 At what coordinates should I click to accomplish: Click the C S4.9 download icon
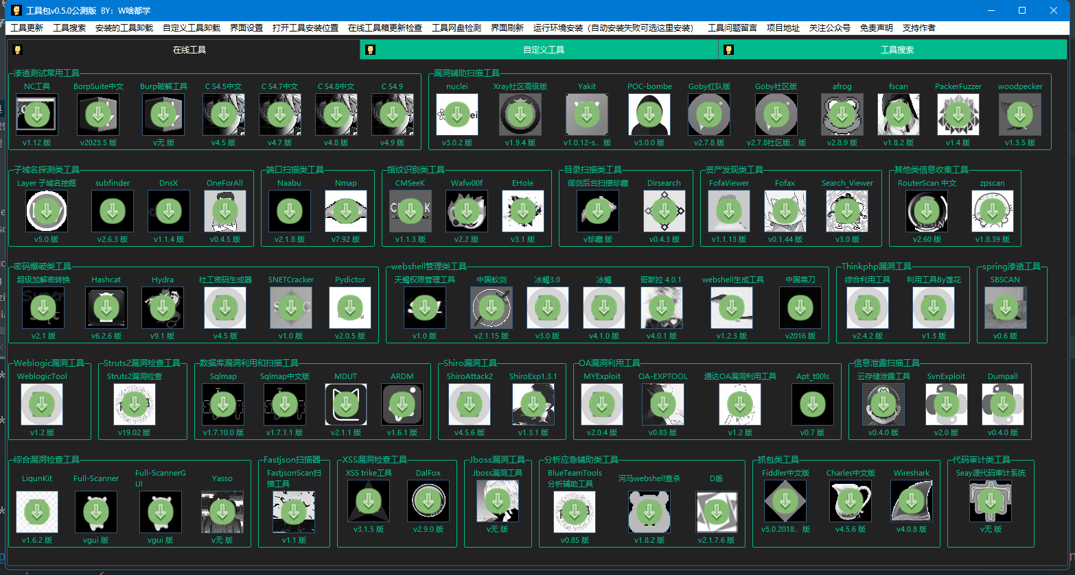[393, 114]
